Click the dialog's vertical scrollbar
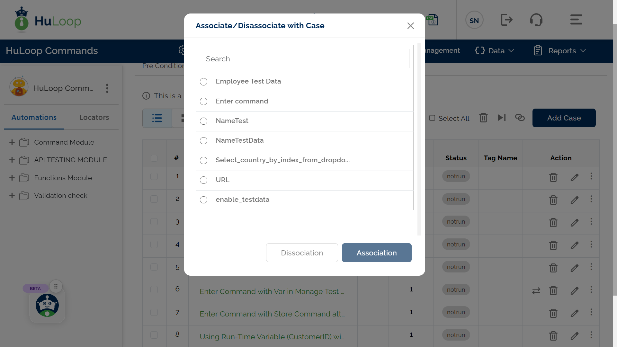617x347 pixels. 419,139
